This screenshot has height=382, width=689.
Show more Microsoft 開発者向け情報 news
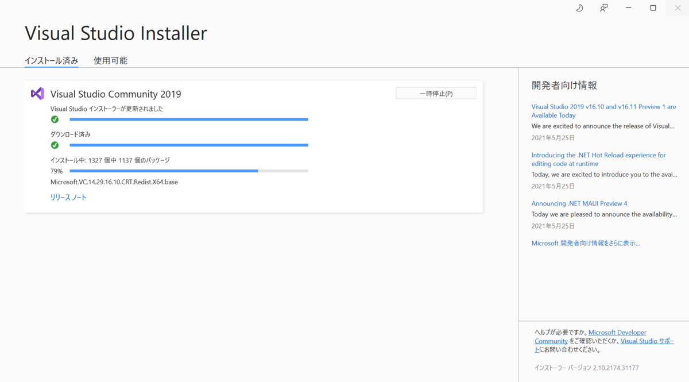tap(586, 243)
